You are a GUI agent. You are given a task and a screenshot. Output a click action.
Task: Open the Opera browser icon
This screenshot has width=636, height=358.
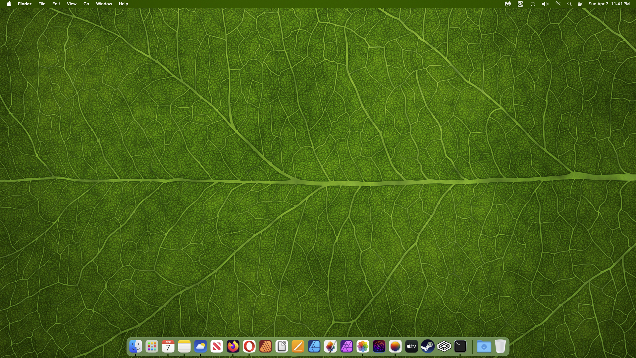(x=249, y=346)
